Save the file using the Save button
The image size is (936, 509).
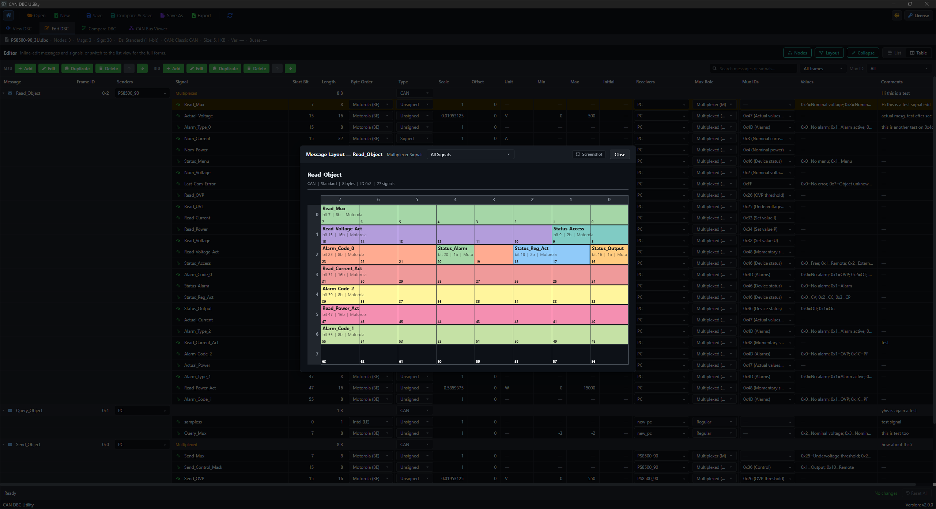(94, 15)
